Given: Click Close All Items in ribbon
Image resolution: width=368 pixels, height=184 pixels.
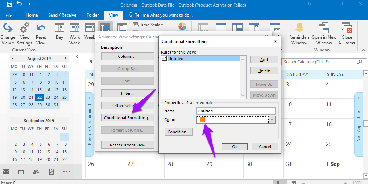Looking at the screenshot, I should (x=347, y=34).
